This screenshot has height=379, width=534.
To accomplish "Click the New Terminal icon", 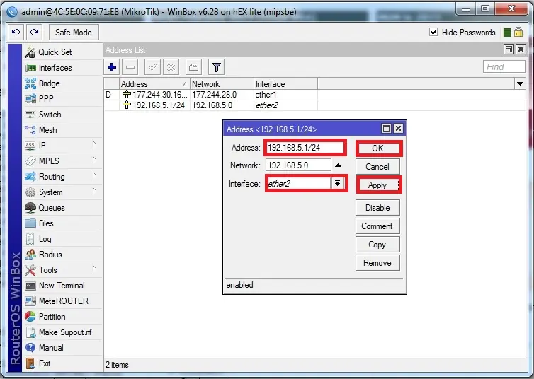I will click(x=30, y=286).
